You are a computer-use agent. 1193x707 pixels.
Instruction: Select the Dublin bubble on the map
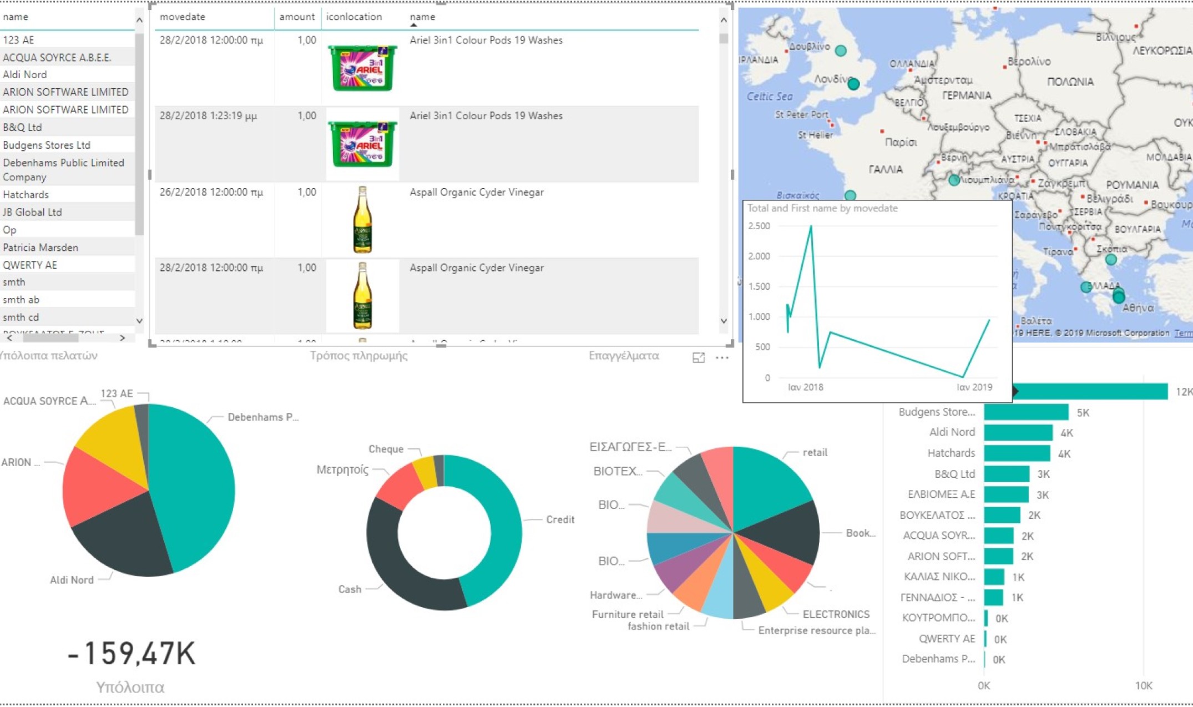coord(841,51)
